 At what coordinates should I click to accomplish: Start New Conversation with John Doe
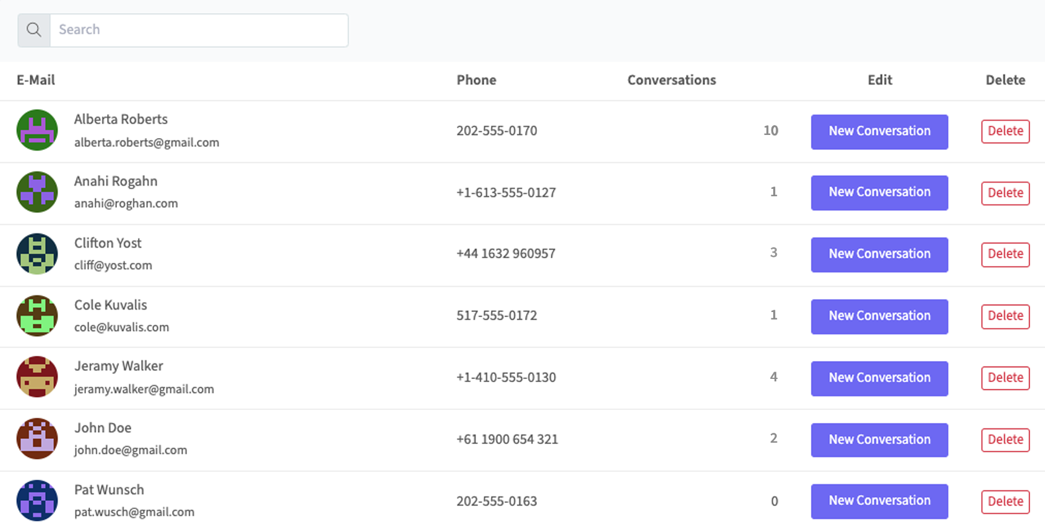click(x=879, y=440)
